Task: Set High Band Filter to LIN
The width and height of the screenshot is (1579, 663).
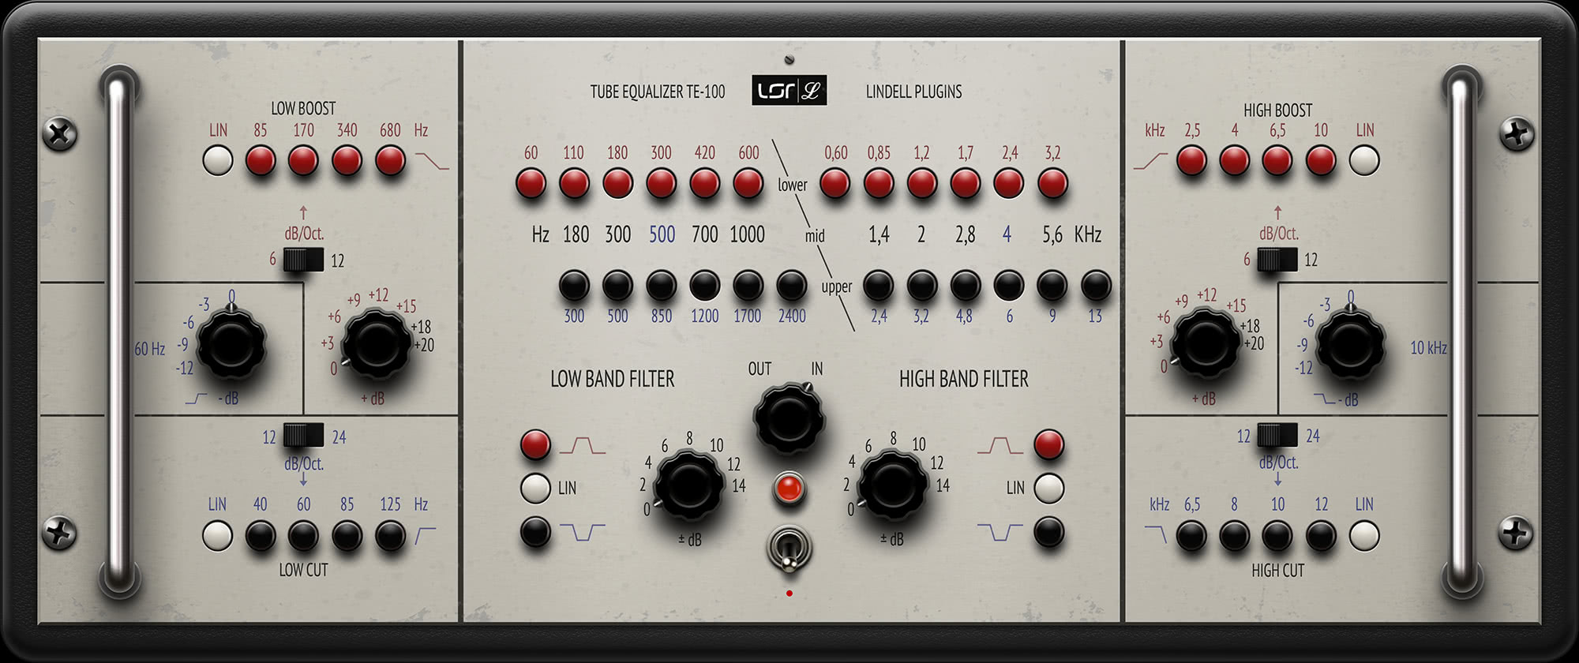Action: coord(1048,489)
